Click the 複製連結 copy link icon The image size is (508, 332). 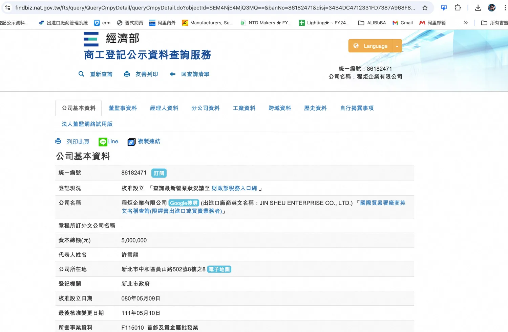[131, 142]
